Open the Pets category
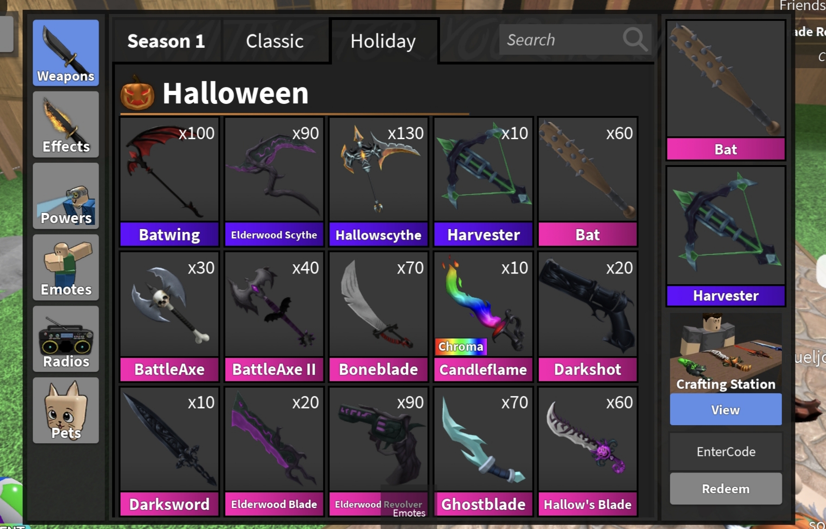The height and width of the screenshot is (529, 826). [66, 410]
